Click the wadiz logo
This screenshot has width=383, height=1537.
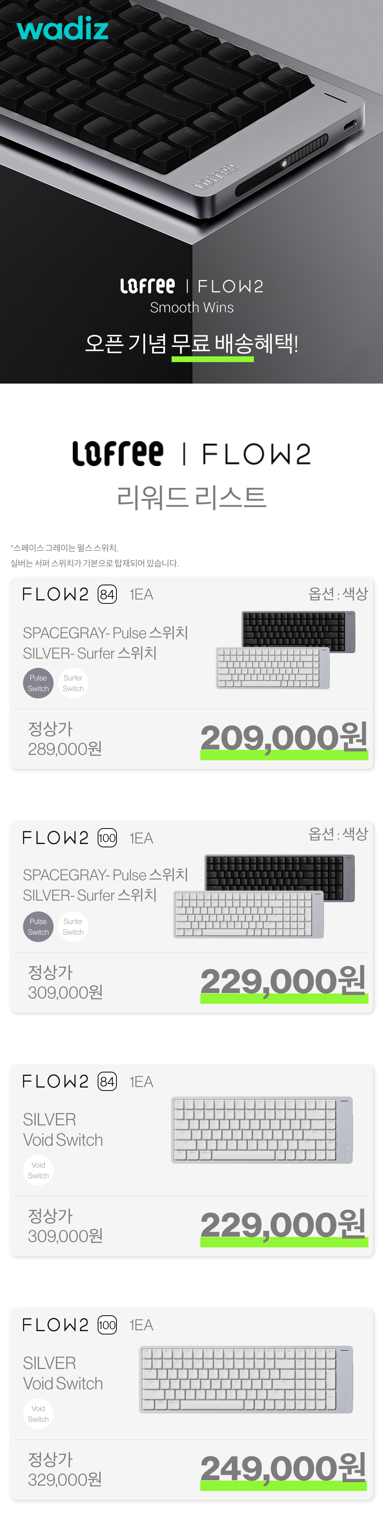(x=62, y=29)
